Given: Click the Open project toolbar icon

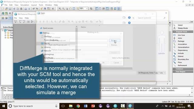Looking at the screenshot, I should [x=6, y=9].
